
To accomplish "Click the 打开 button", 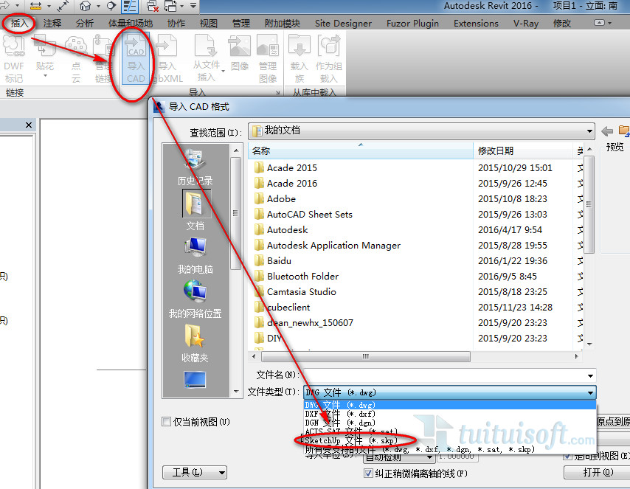I will click(x=596, y=472).
